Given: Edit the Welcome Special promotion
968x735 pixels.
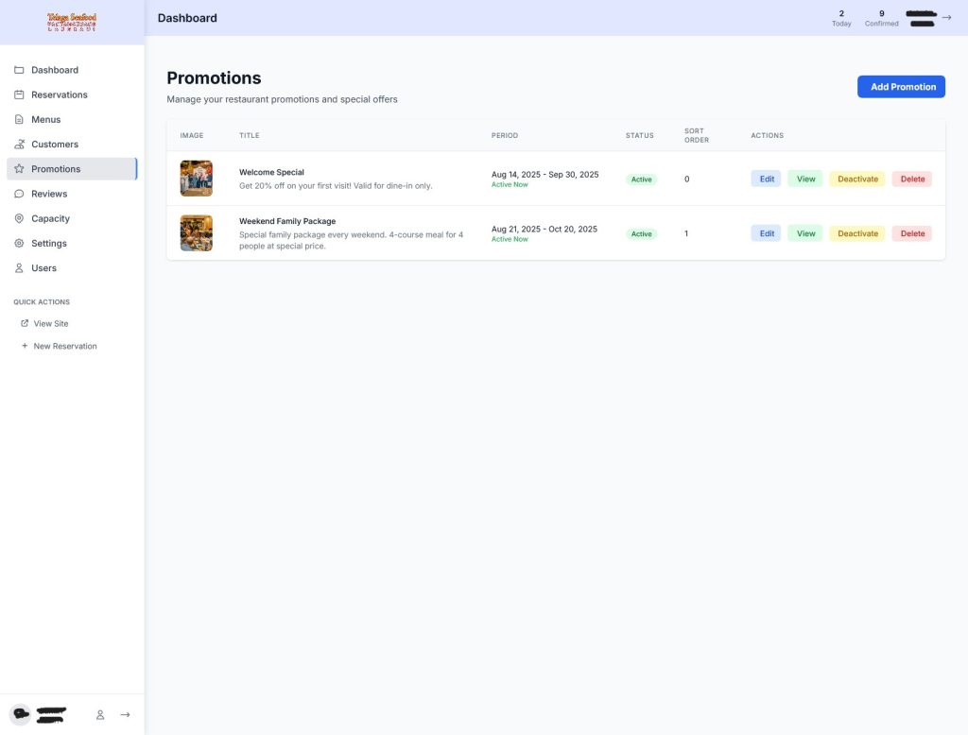Looking at the screenshot, I should point(767,179).
